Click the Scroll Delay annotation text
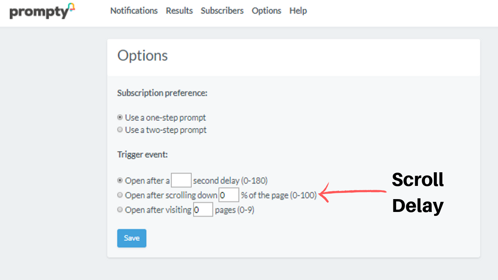Image resolution: width=498 pixels, height=280 pixels. [x=418, y=192]
